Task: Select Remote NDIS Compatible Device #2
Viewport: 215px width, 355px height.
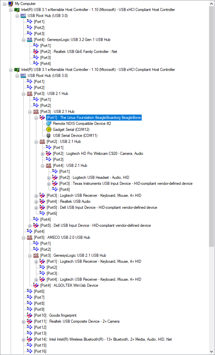Action: (82, 124)
